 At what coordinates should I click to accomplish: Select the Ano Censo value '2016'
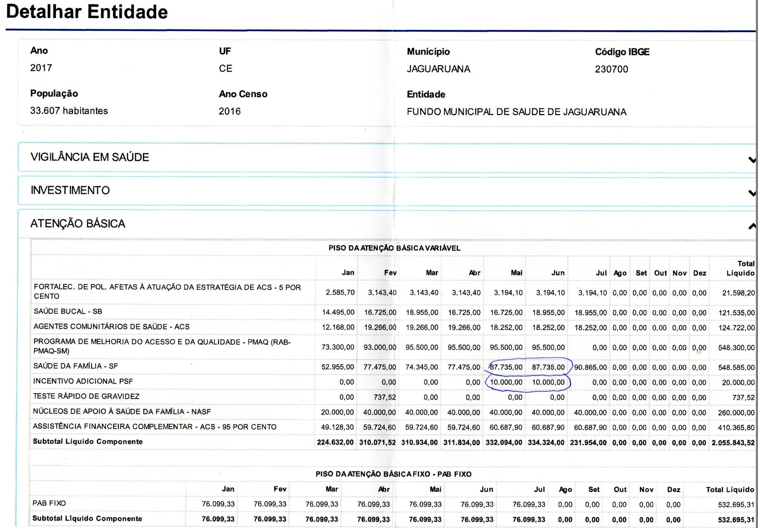pos(230,111)
